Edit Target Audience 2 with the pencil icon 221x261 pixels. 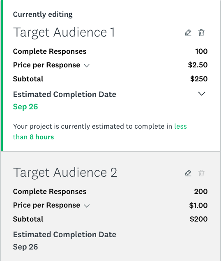(x=188, y=173)
